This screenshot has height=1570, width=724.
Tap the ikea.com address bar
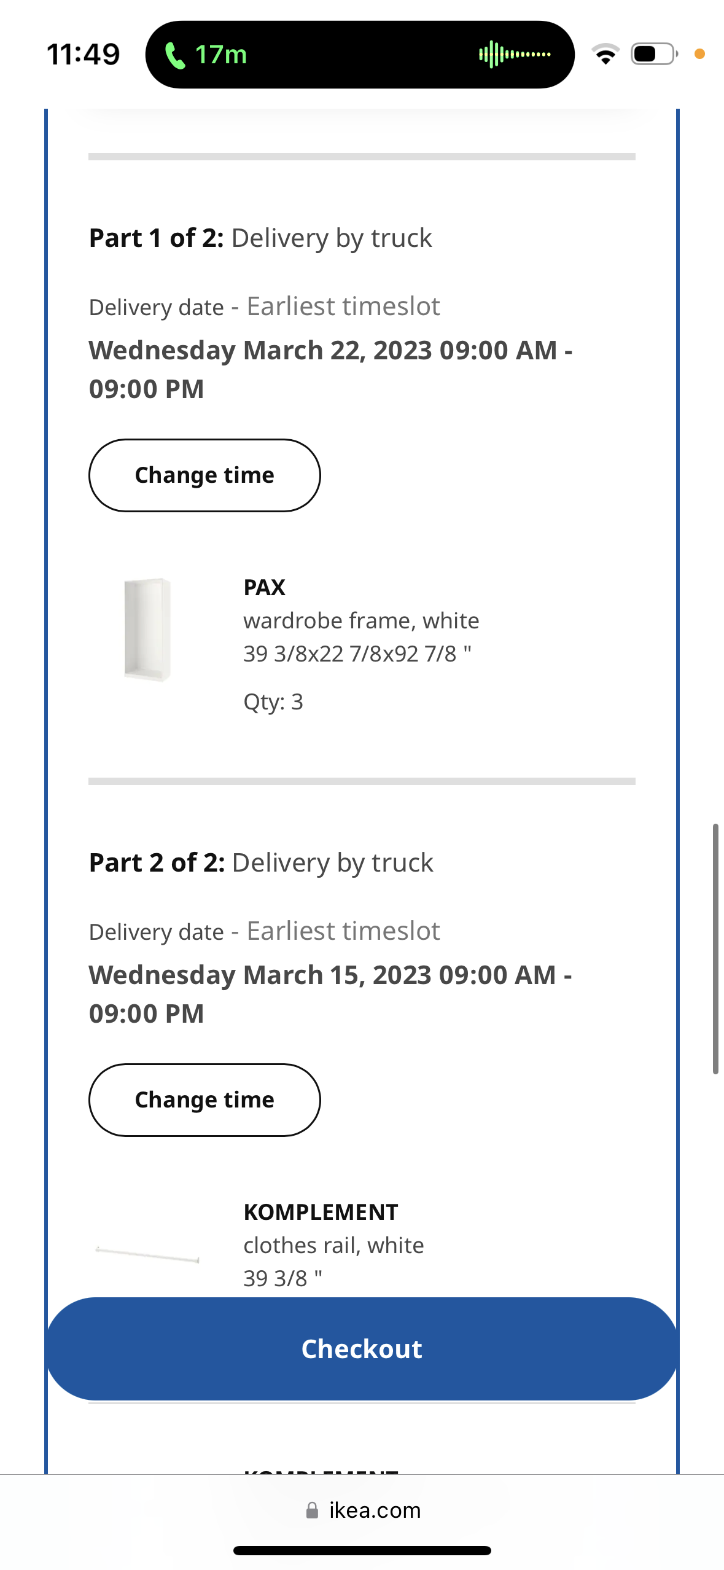[x=375, y=1510]
